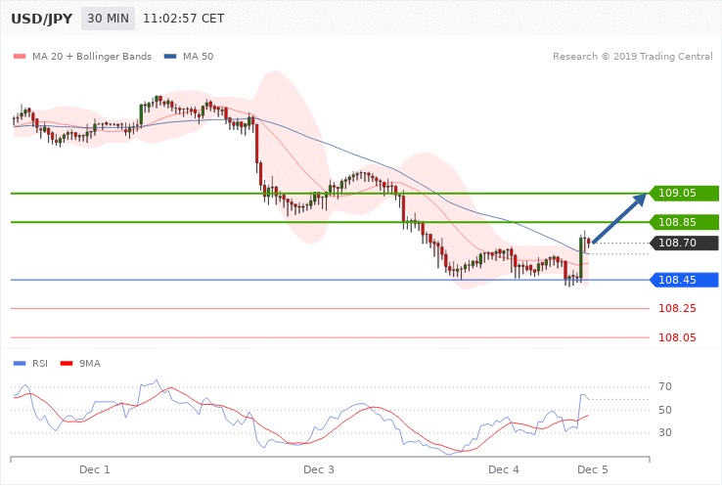Viewport: 722px width, 489px height.
Task: Select Dec 1 on the time axis
Action: pyautogui.click(x=95, y=470)
